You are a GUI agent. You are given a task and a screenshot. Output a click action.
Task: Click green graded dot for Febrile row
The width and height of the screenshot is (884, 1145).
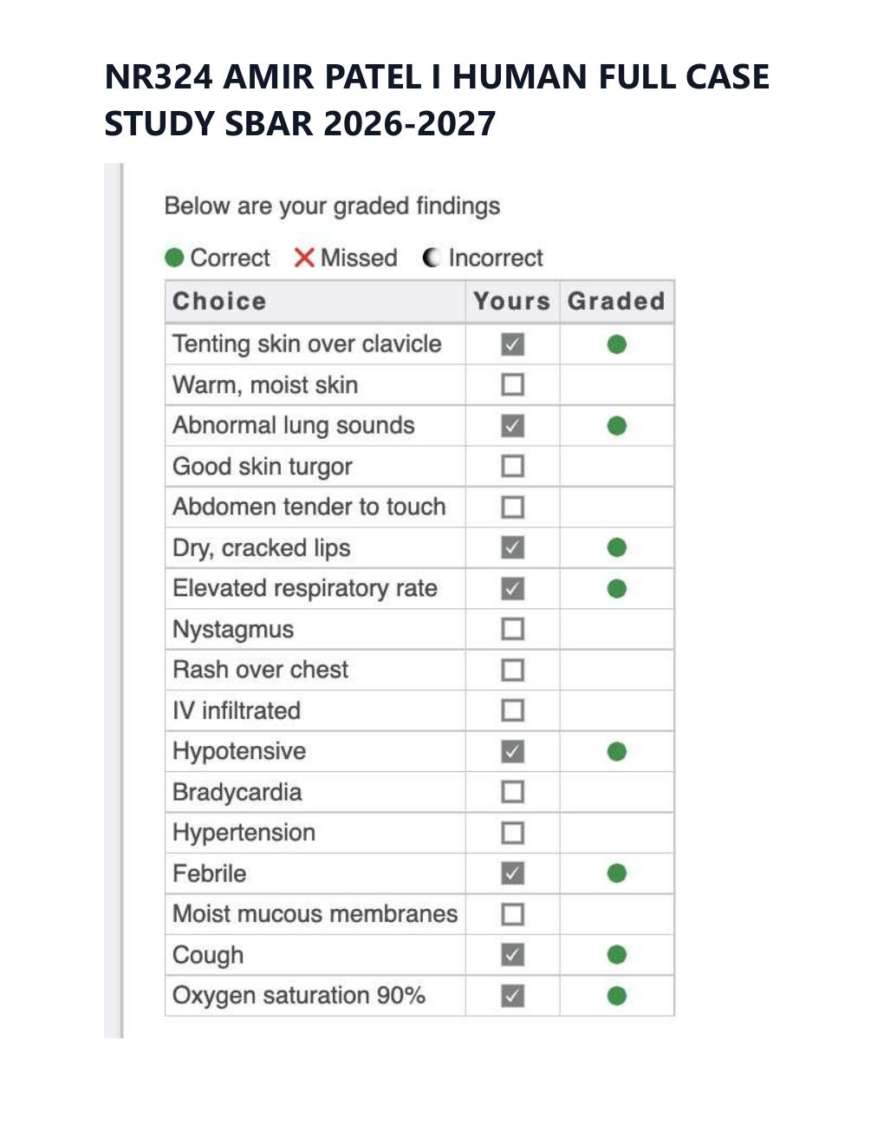(x=617, y=873)
